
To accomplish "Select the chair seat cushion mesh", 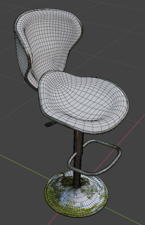I will tap(84, 102).
